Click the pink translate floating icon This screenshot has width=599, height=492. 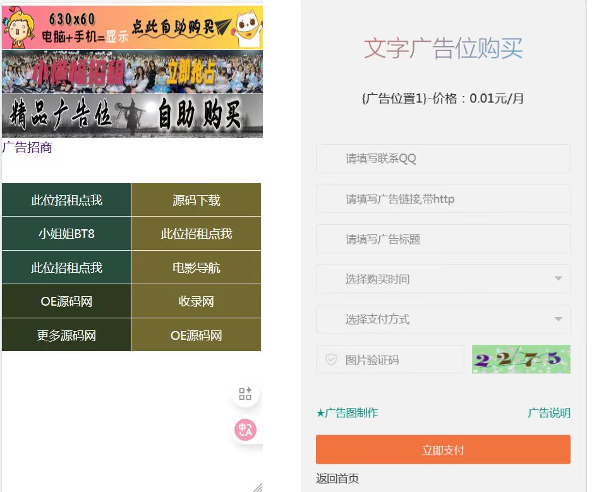pyautogui.click(x=245, y=429)
